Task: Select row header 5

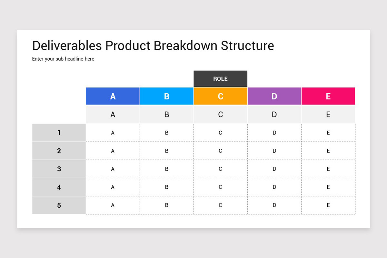Action: click(x=59, y=205)
